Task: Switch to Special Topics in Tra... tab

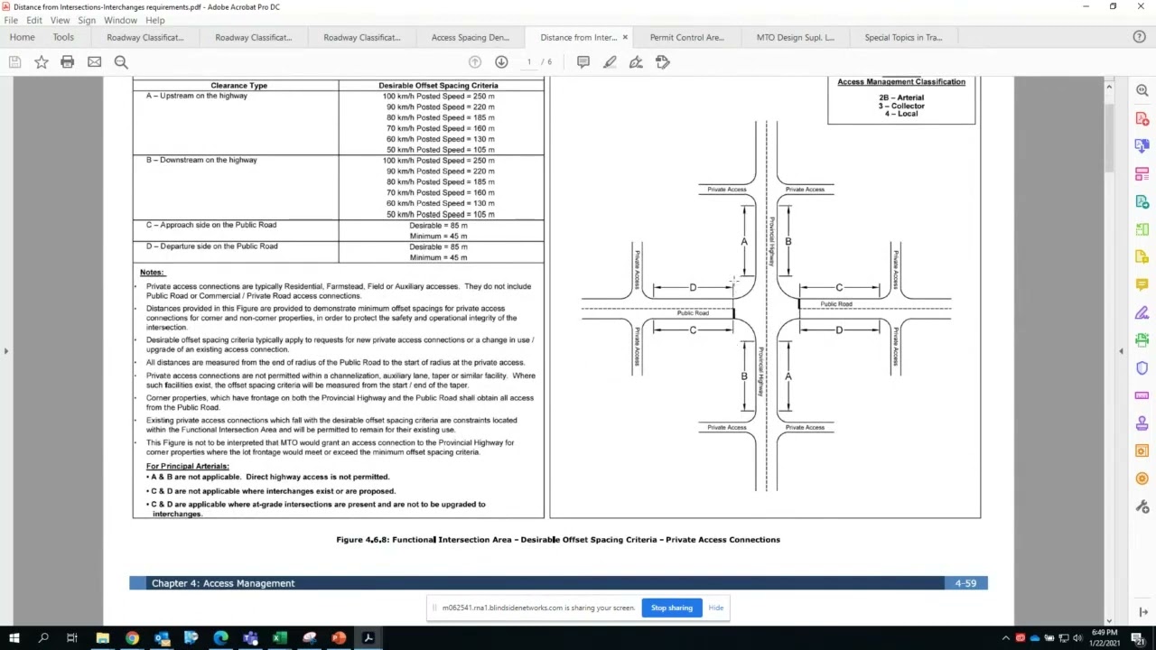Action: 903,37
